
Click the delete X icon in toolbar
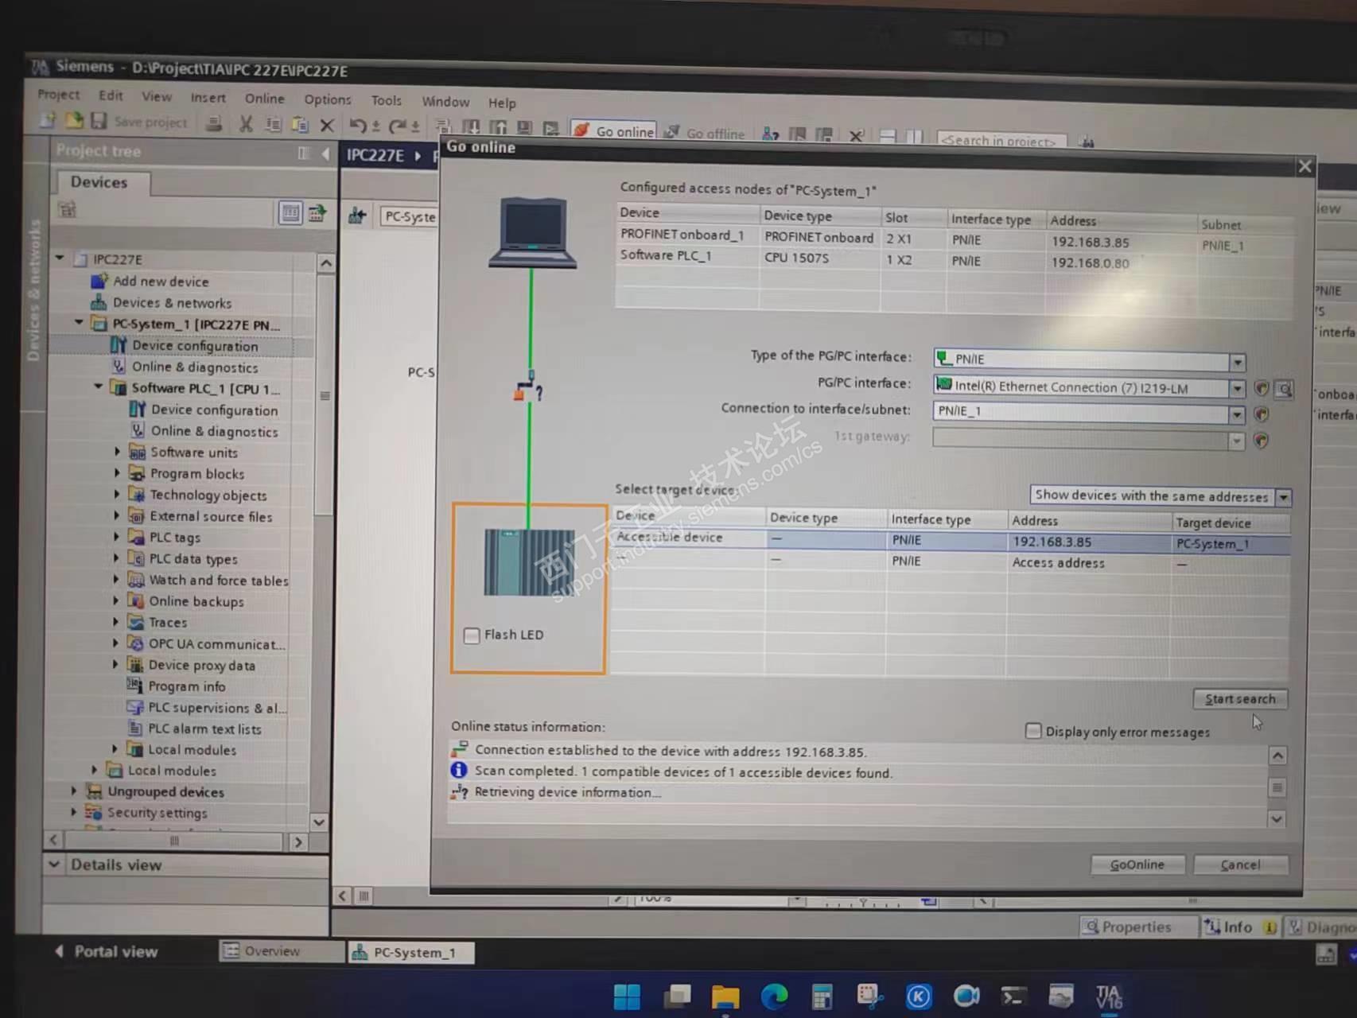(x=327, y=126)
